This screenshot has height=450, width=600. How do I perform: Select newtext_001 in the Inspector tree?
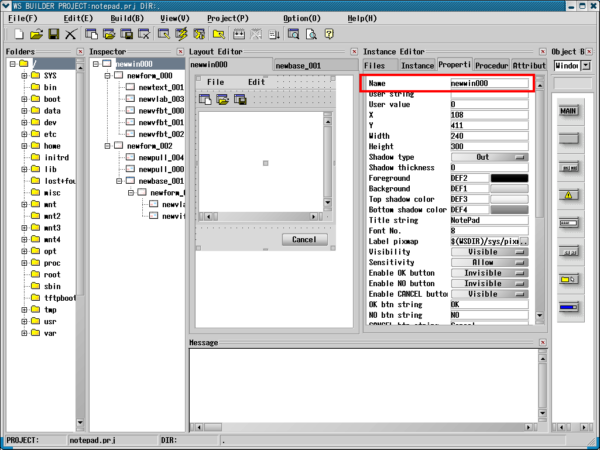tap(161, 88)
